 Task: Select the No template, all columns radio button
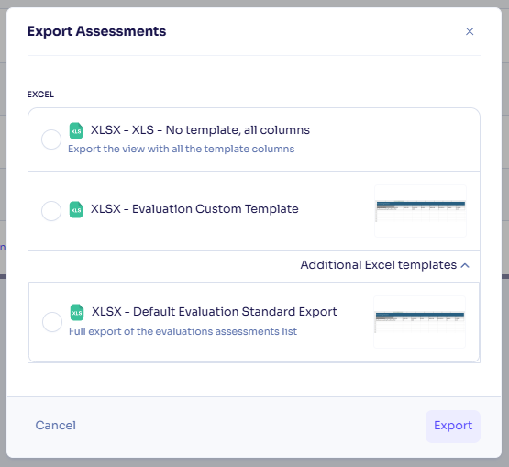pyautogui.click(x=51, y=139)
